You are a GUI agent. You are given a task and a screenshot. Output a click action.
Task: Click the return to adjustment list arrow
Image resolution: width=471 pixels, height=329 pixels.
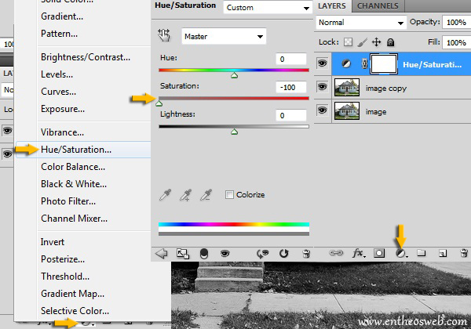(161, 254)
